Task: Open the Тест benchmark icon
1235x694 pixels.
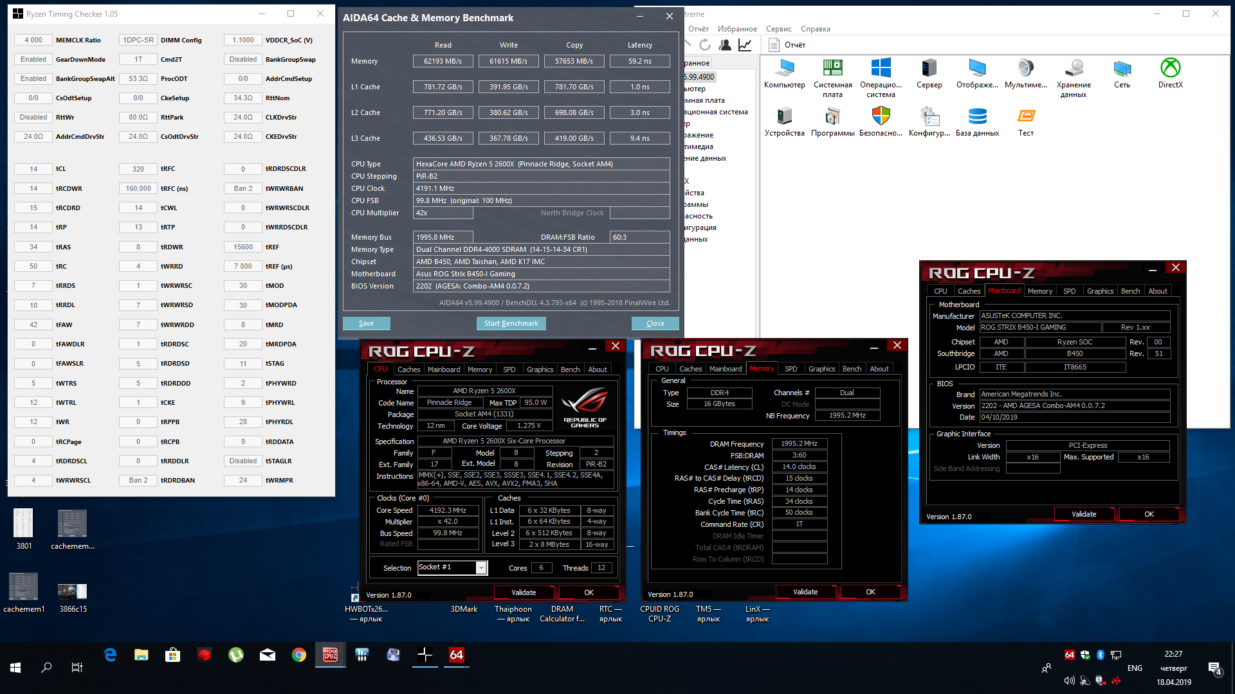Action: click(1025, 121)
